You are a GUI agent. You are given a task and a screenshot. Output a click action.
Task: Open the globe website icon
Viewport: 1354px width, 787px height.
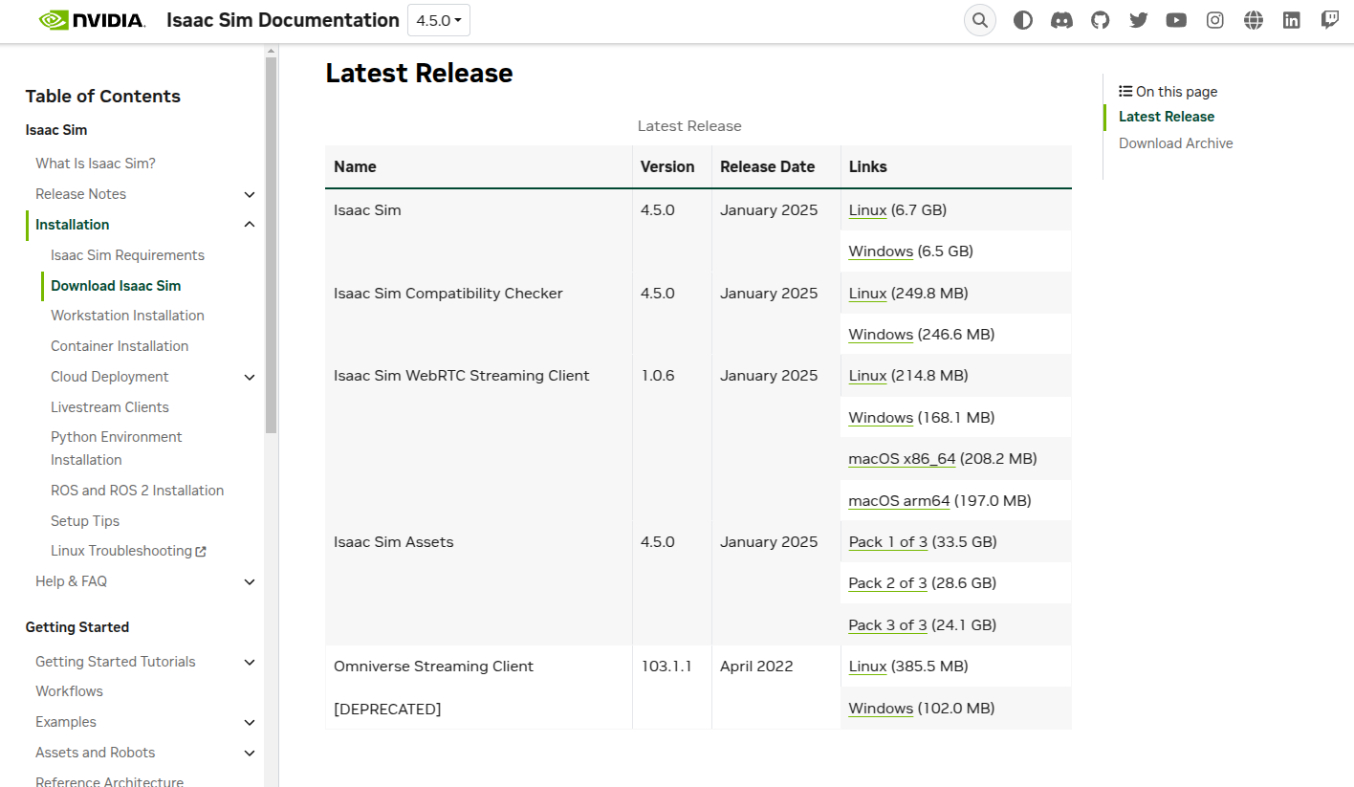click(1254, 20)
